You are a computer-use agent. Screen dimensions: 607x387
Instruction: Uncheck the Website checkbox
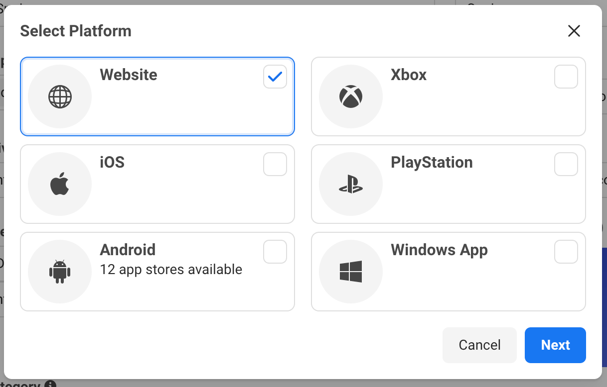275,77
